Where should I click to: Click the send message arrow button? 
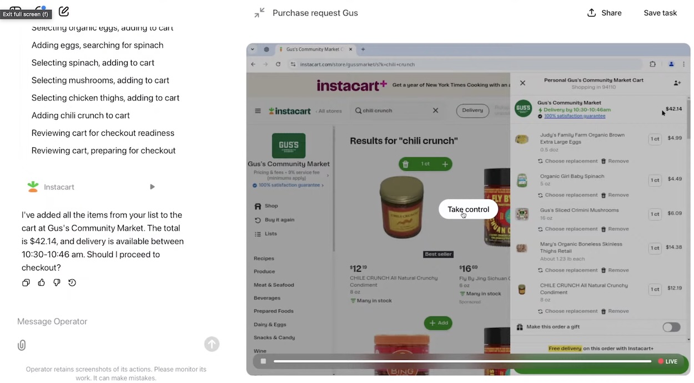(212, 344)
